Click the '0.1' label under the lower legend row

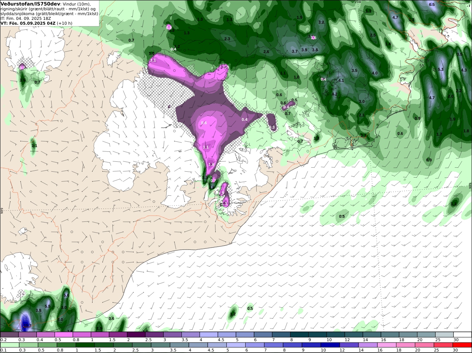(x=3, y=350)
